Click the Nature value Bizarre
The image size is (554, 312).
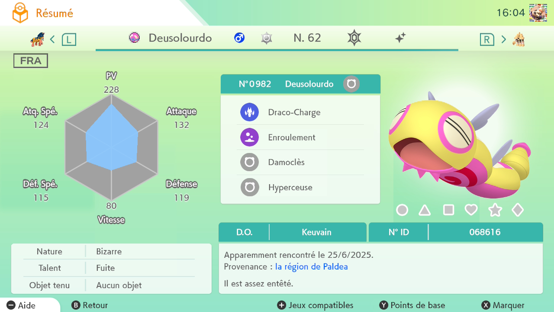[109, 251]
